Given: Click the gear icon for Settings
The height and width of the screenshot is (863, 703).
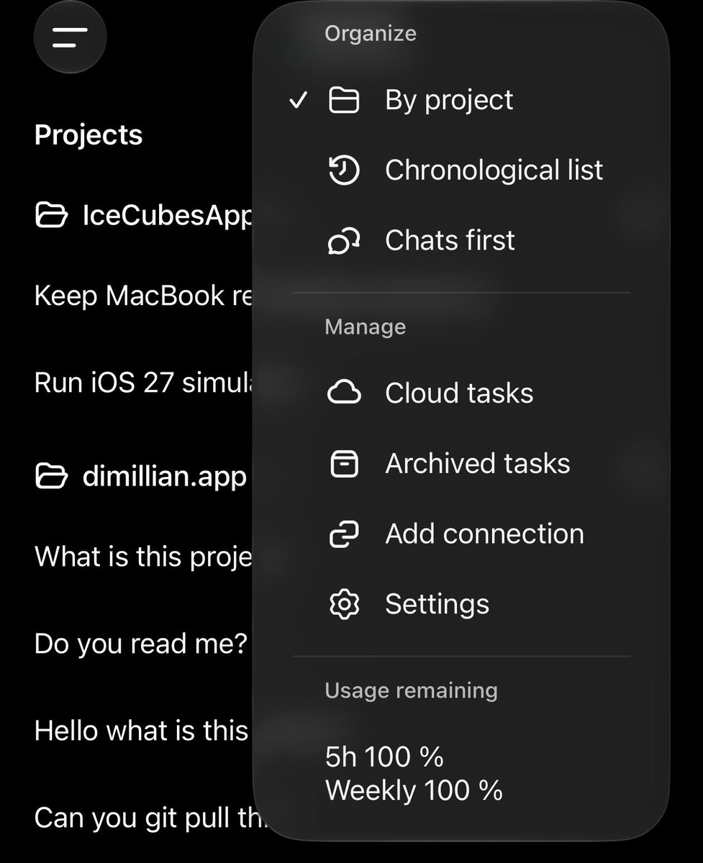Looking at the screenshot, I should 344,605.
